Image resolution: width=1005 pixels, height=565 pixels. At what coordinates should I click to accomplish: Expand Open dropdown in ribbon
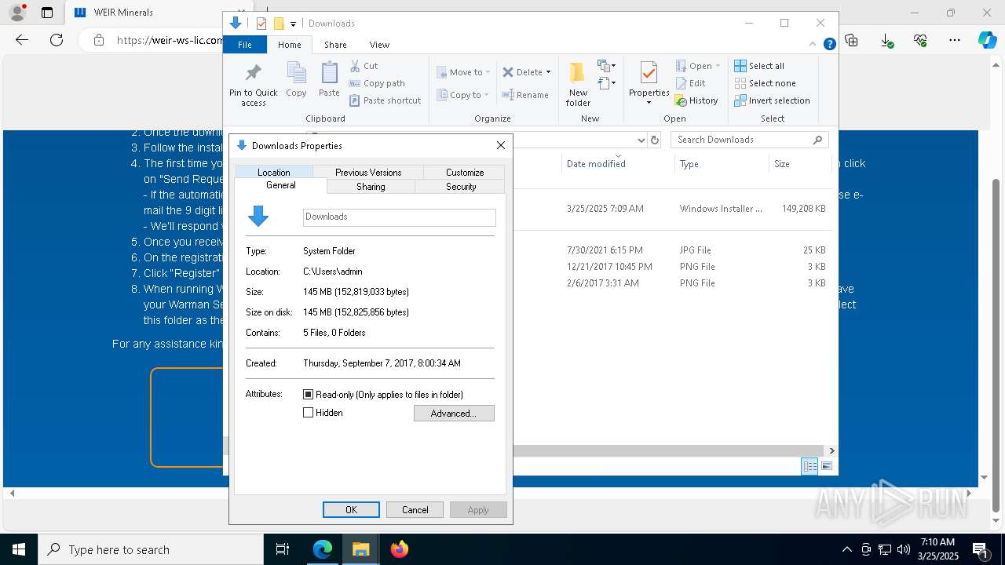718,66
